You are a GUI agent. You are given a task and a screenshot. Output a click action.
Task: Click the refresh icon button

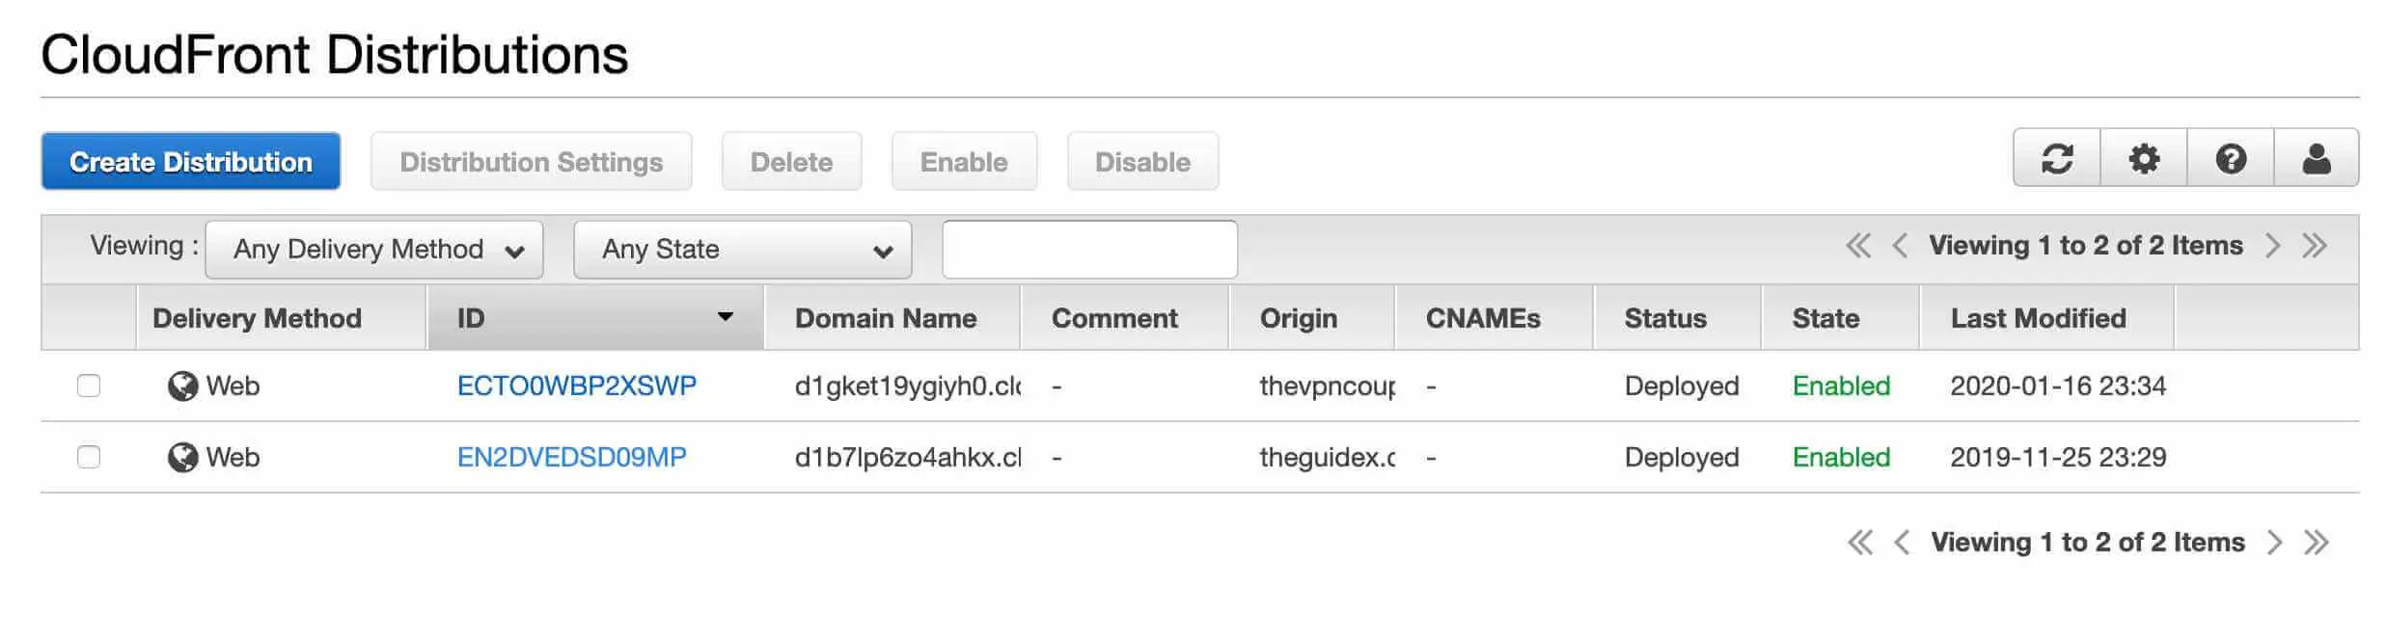pyautogui.click(x=2056, y=158)
